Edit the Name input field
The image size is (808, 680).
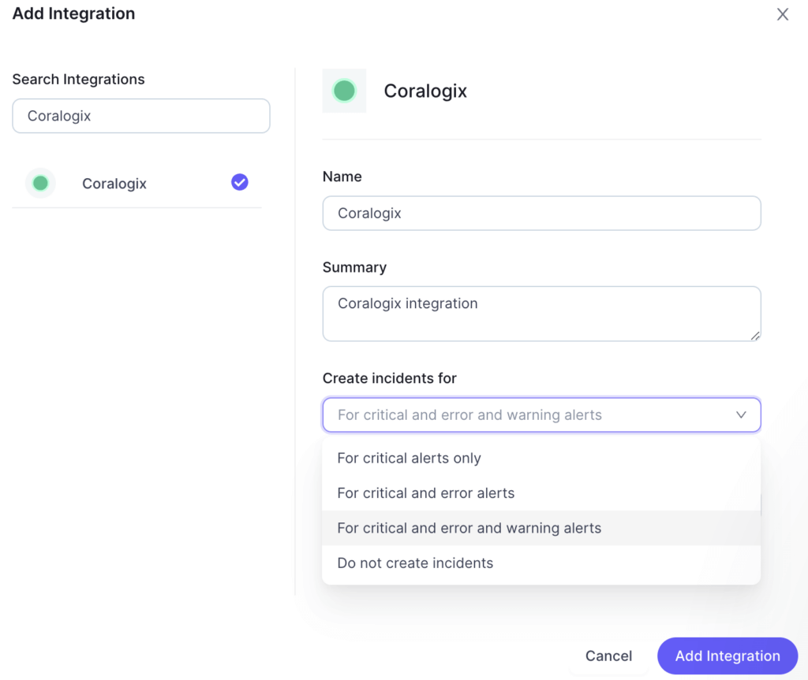click(541, 213)
